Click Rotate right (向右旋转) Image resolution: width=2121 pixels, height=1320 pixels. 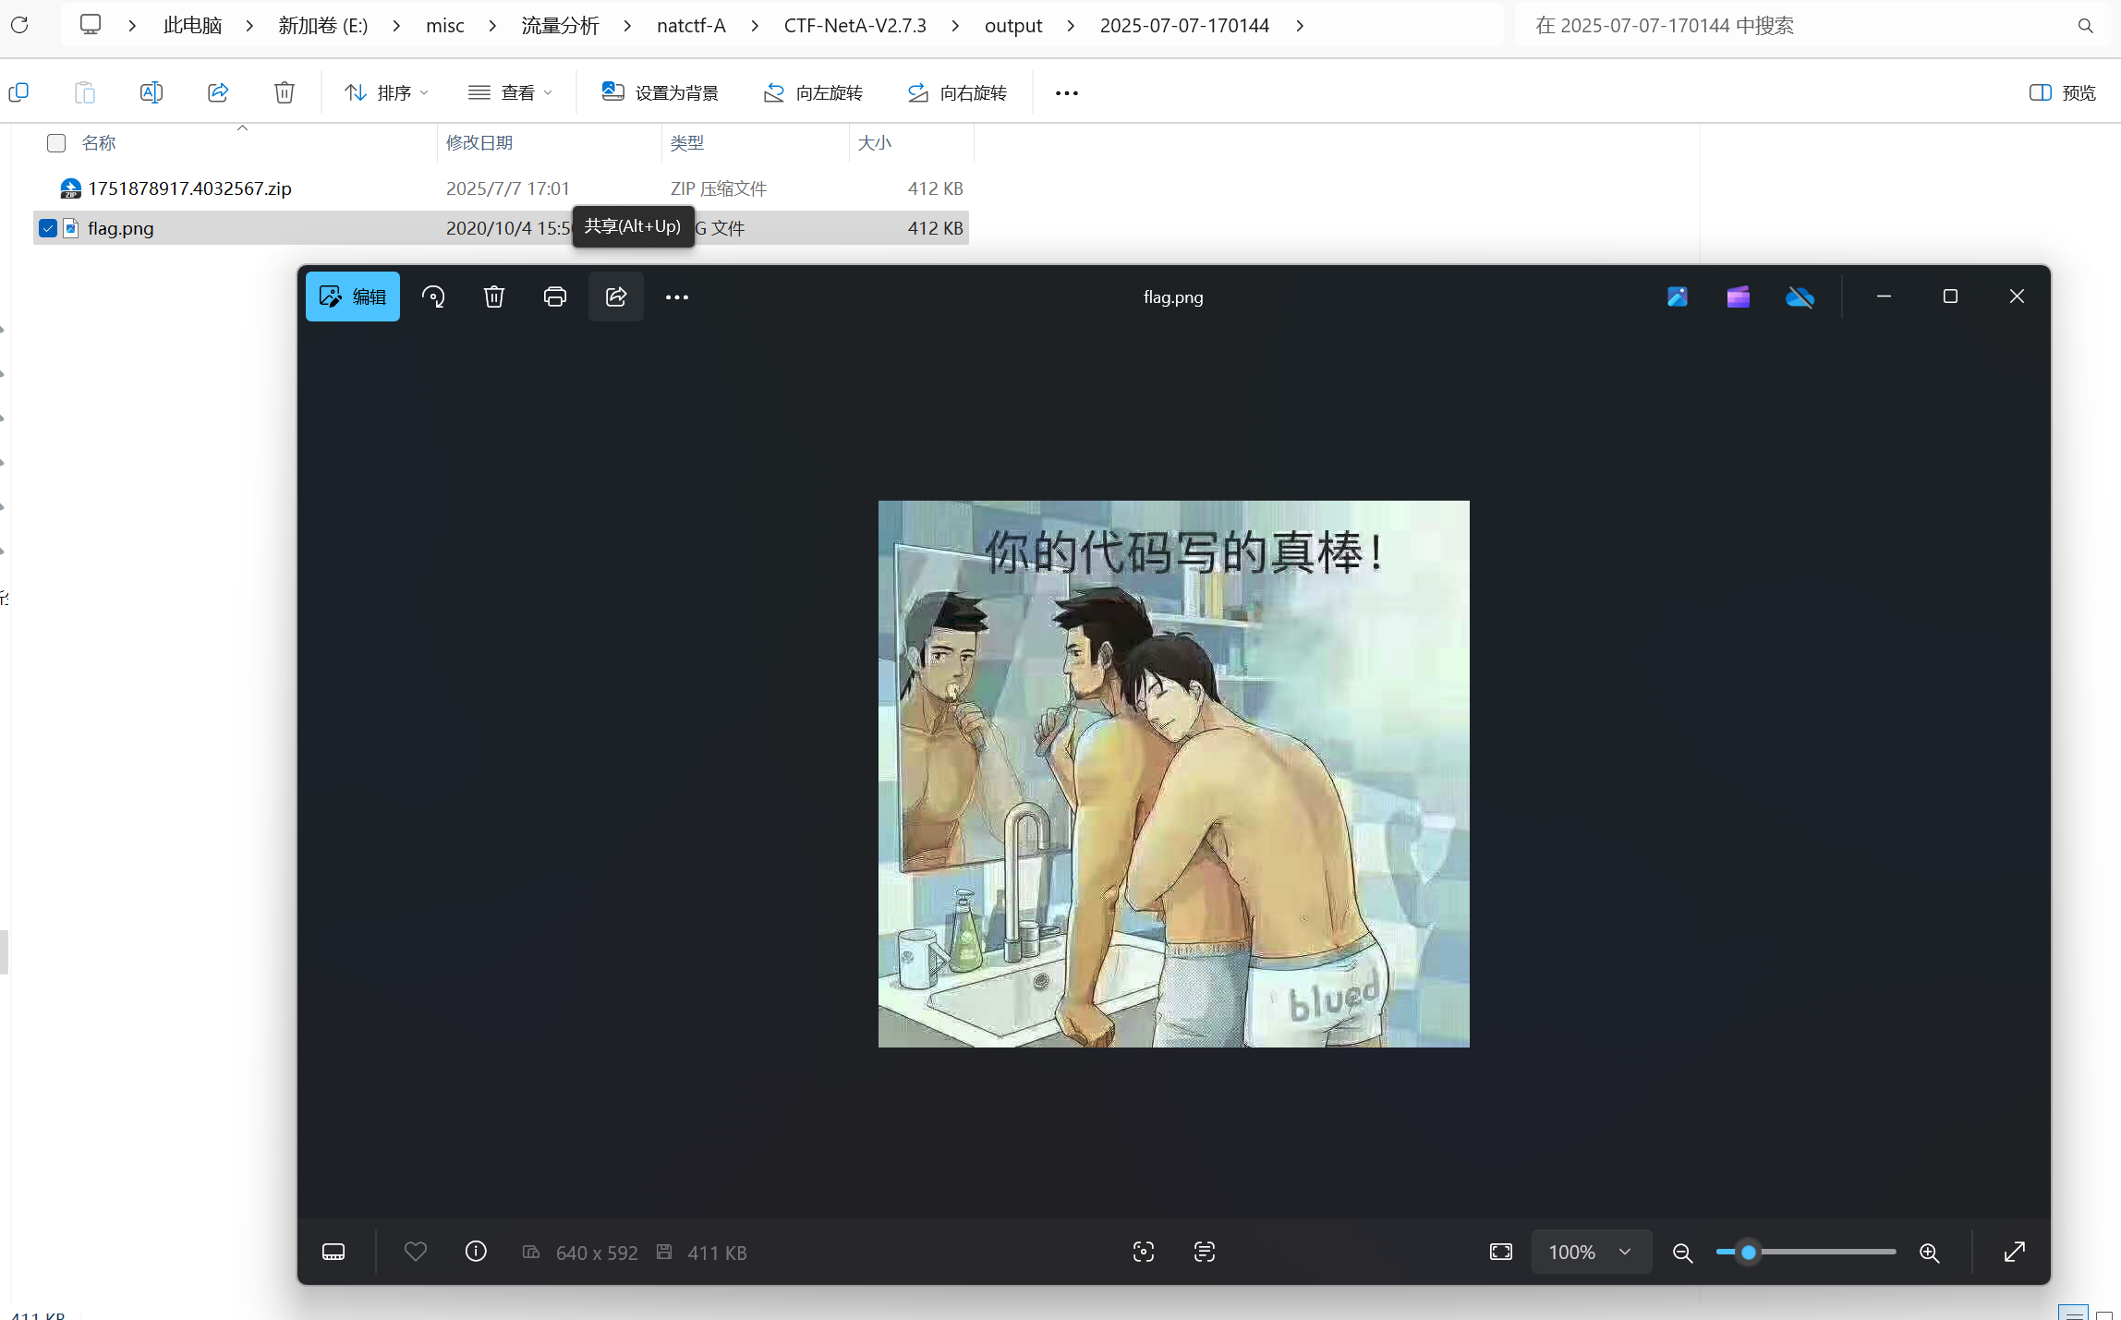957,92
